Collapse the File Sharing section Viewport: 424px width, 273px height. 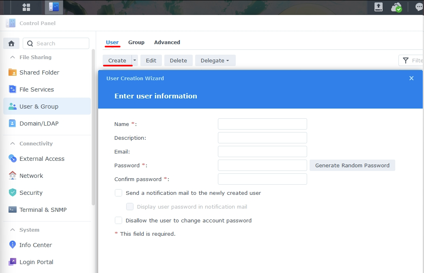13,58
